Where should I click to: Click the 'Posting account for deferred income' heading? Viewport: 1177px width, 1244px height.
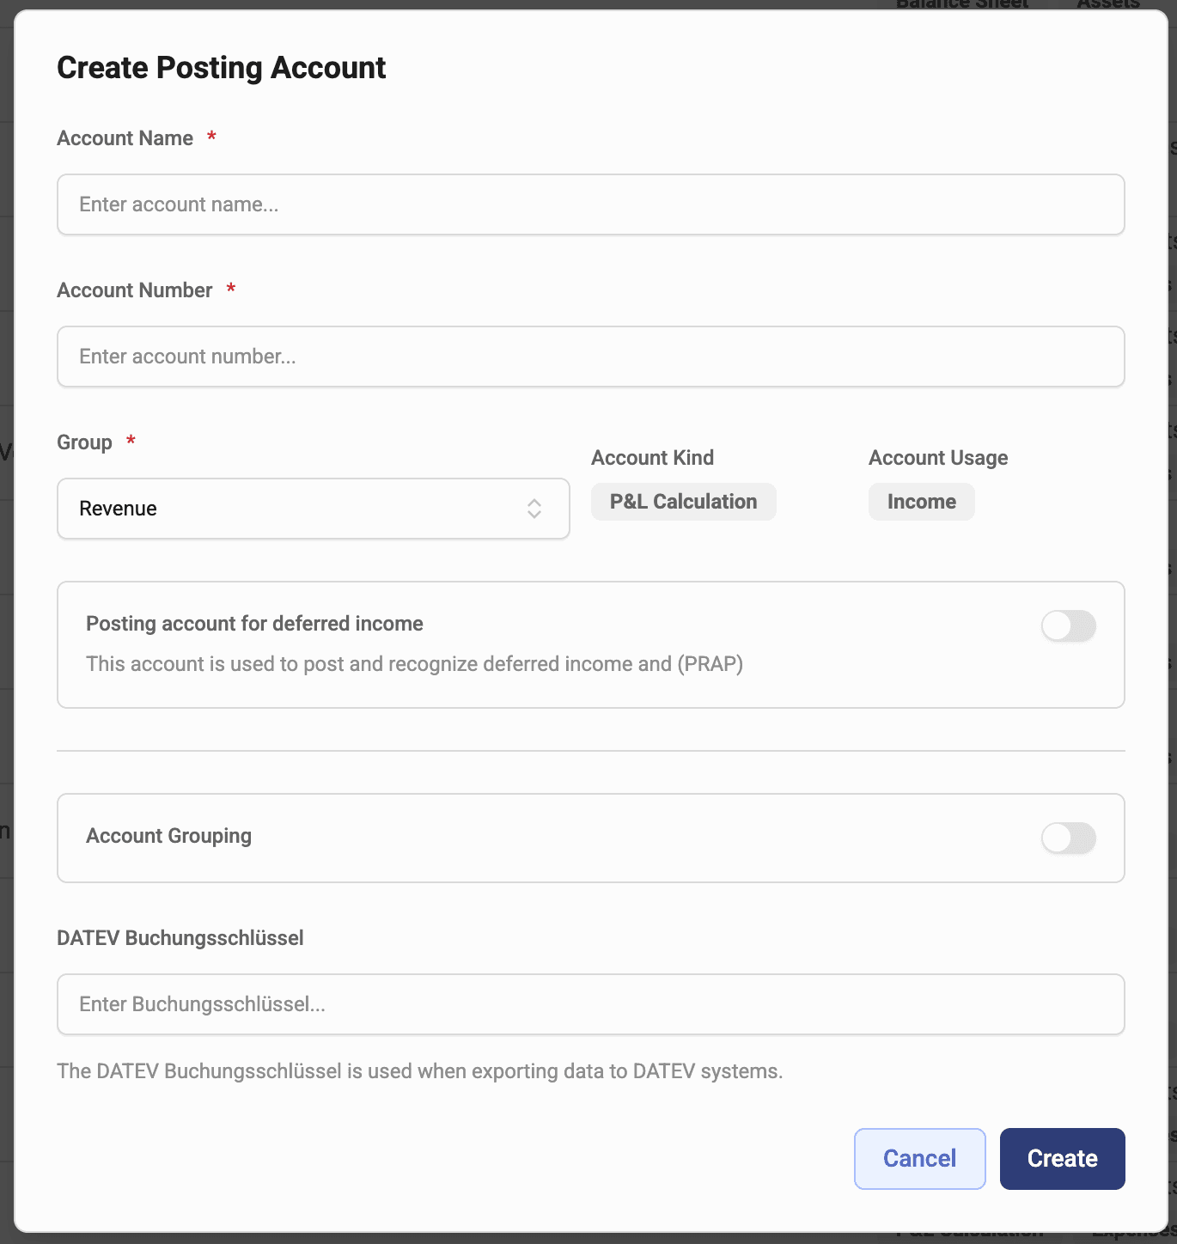254,624
